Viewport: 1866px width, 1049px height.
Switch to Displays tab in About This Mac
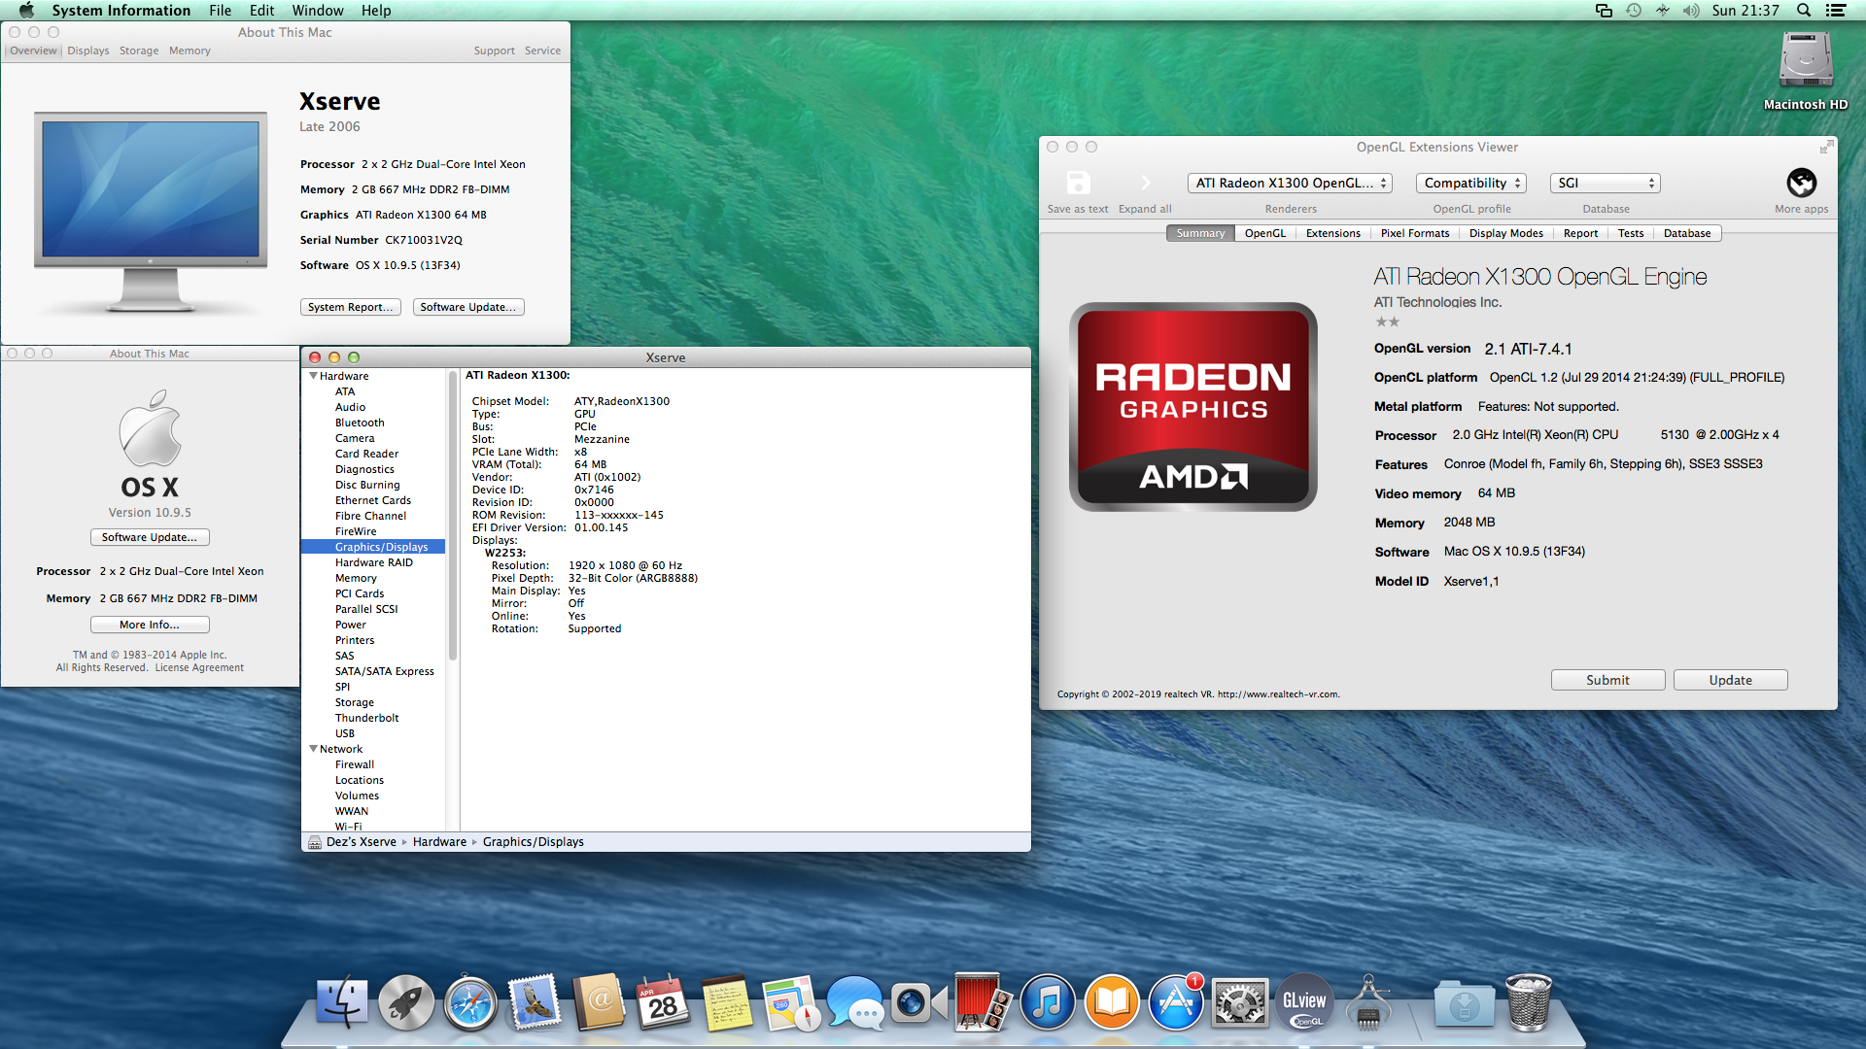point(88,51)
